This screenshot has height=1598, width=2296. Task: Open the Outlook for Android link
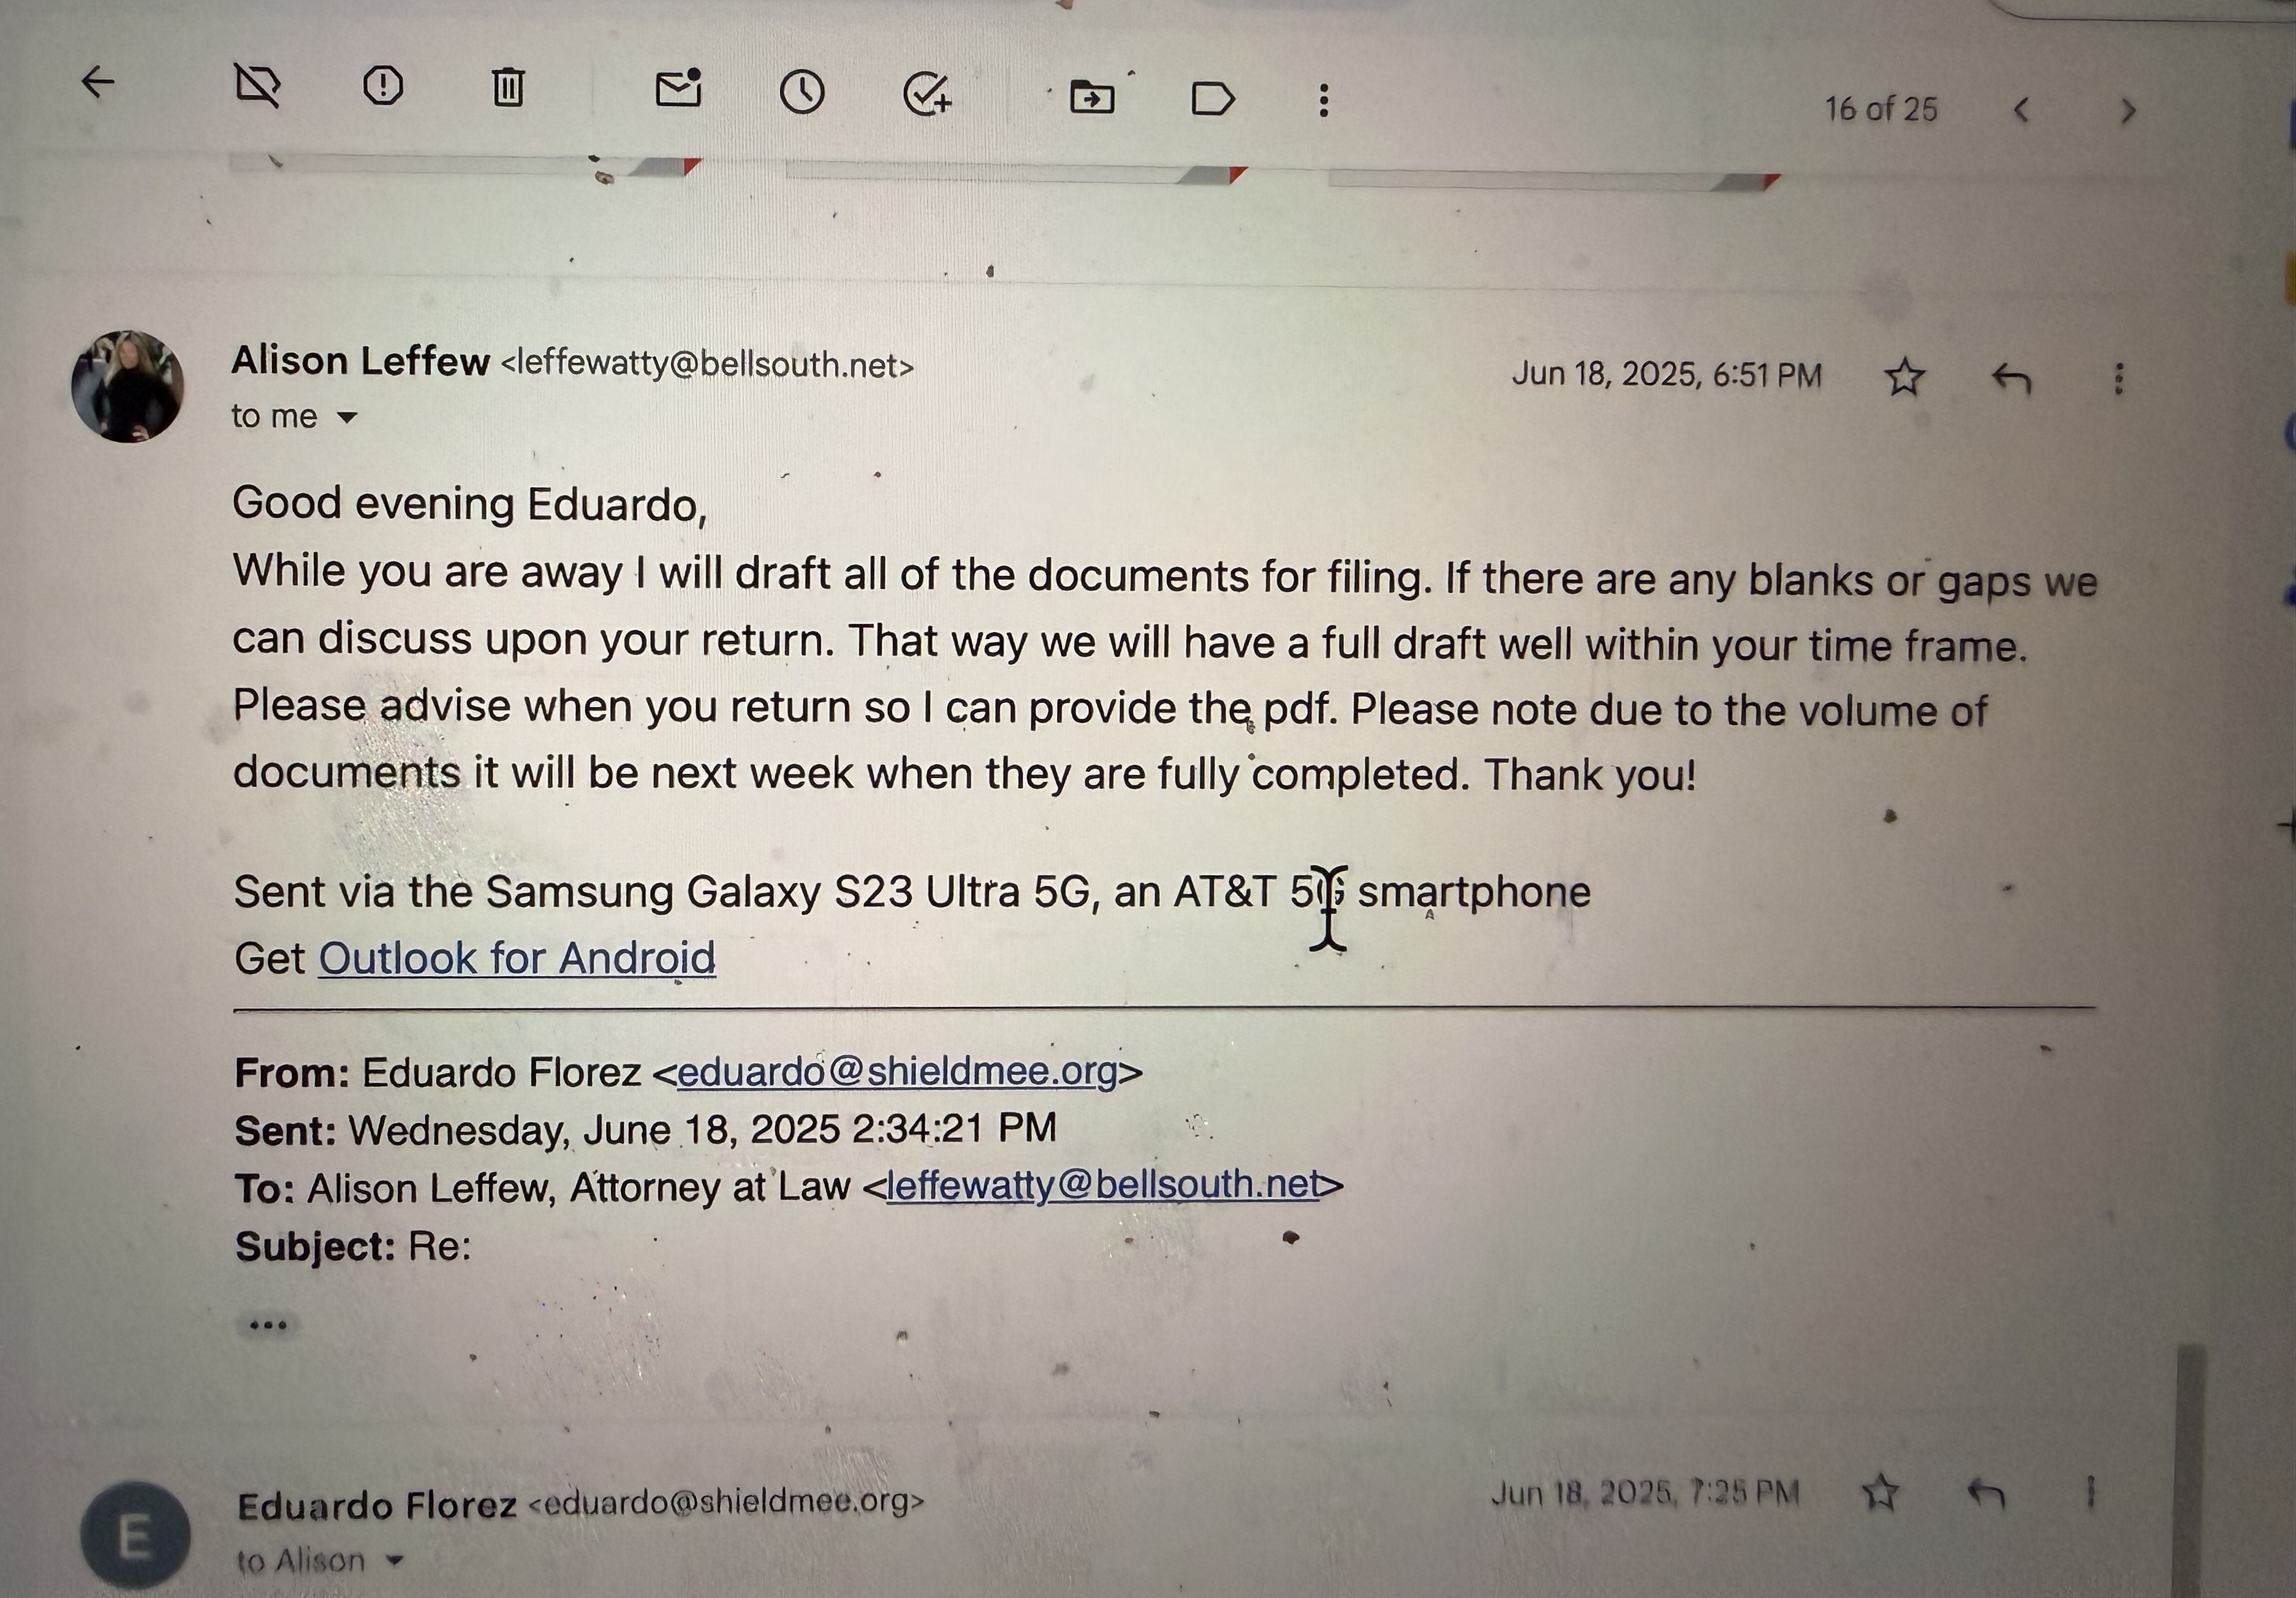click(517, 958)
